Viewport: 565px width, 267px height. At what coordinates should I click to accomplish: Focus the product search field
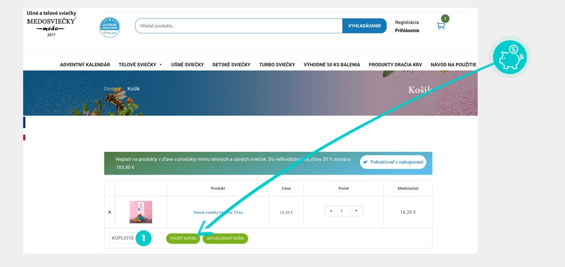click(239, 26)
